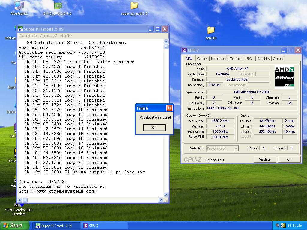Click the Validate button in CPU-Z
The width and height of the screenshot is (307, 230).
(265, 159)
